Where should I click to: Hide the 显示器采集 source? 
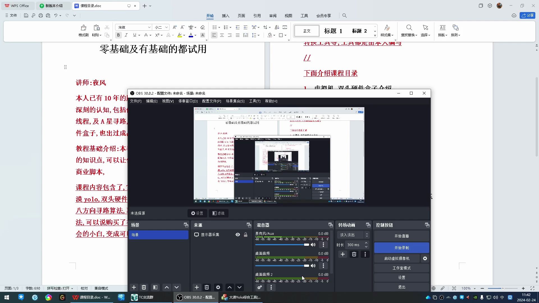(237, 235)
